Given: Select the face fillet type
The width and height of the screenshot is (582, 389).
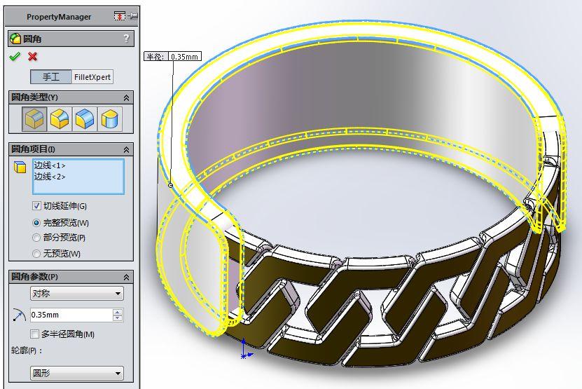Looking at the screenshot, I should [85, 119].
